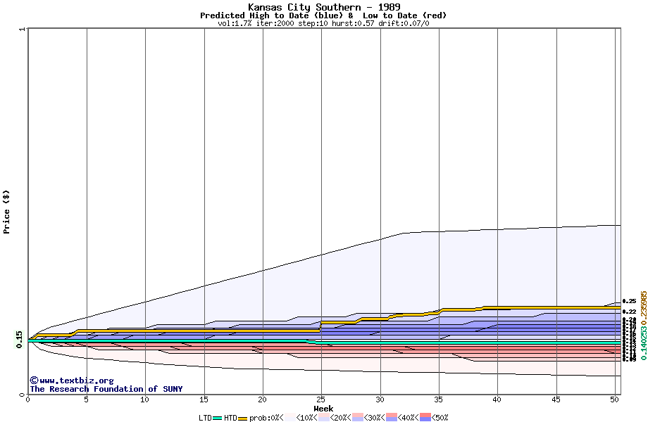Click the chart title 'Kansas City Southern - 1989'
This screenshot has height=422, width=648.
pos(324,7)
